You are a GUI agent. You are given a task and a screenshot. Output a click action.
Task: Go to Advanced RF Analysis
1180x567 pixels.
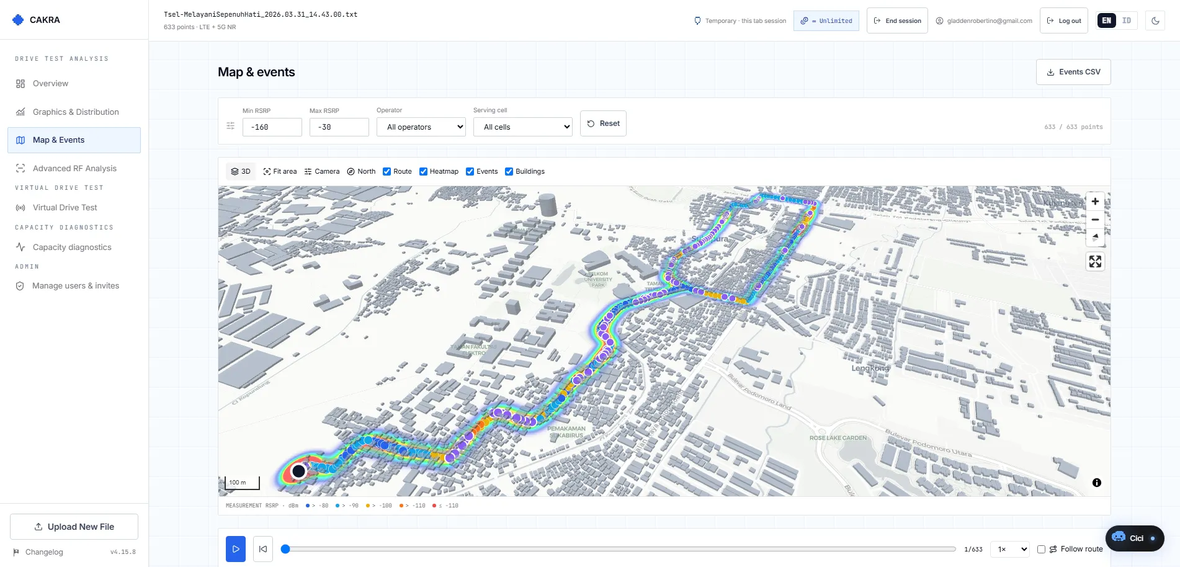pyautogui.click(x=74, y=168)
